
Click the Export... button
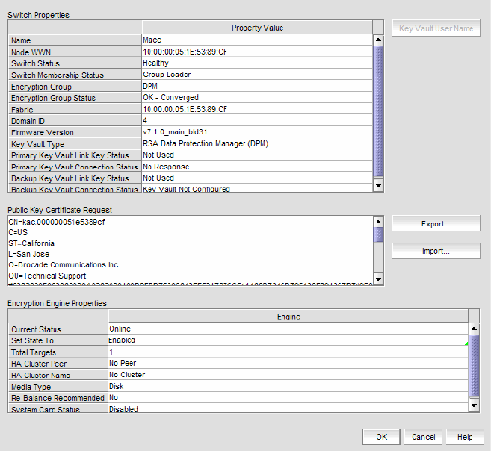click(436, 224)
